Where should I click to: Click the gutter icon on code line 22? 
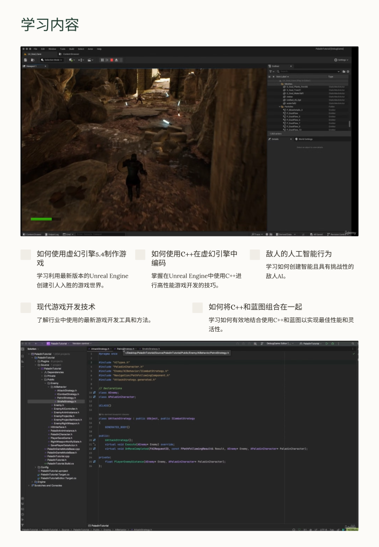point(94,449)
